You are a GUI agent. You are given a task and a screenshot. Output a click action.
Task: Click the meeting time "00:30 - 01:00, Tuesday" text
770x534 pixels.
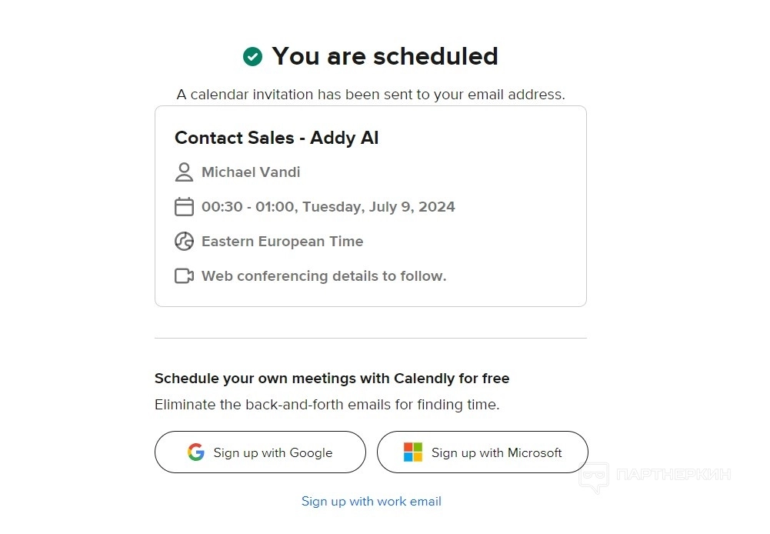coord(328,206)
